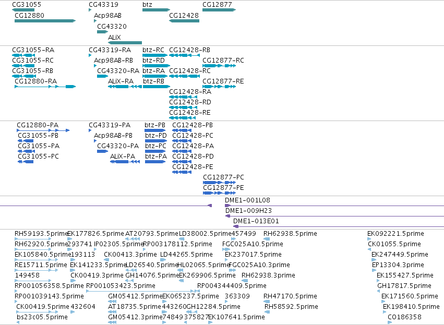Select the long intron glyph beneath CG12880-RA

click(45, 87)
